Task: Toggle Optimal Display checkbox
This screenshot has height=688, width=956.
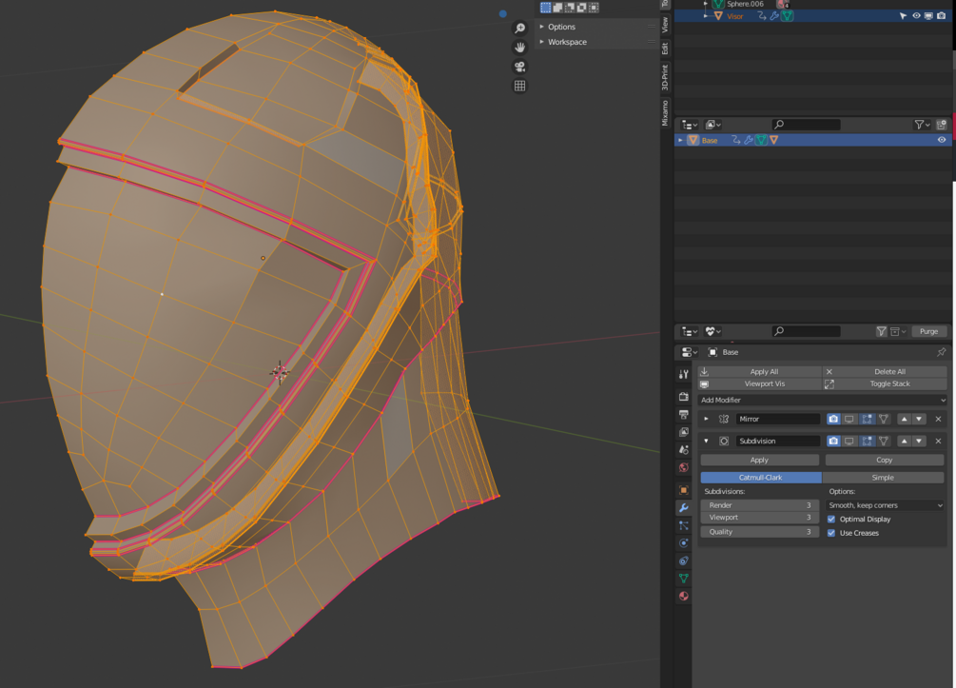Action: point(831,520)
